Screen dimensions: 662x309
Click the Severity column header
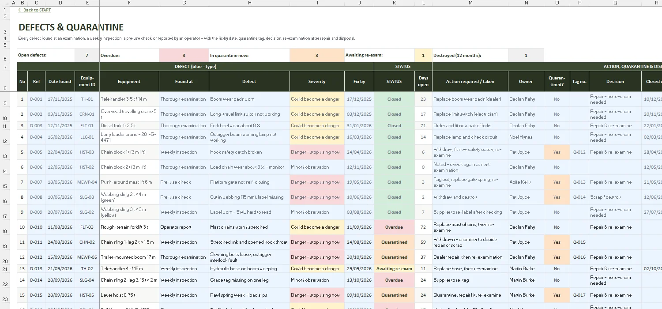(x=317, y=82)
